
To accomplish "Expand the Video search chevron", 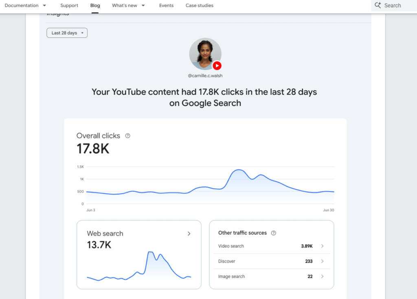I will coord(323,246).
